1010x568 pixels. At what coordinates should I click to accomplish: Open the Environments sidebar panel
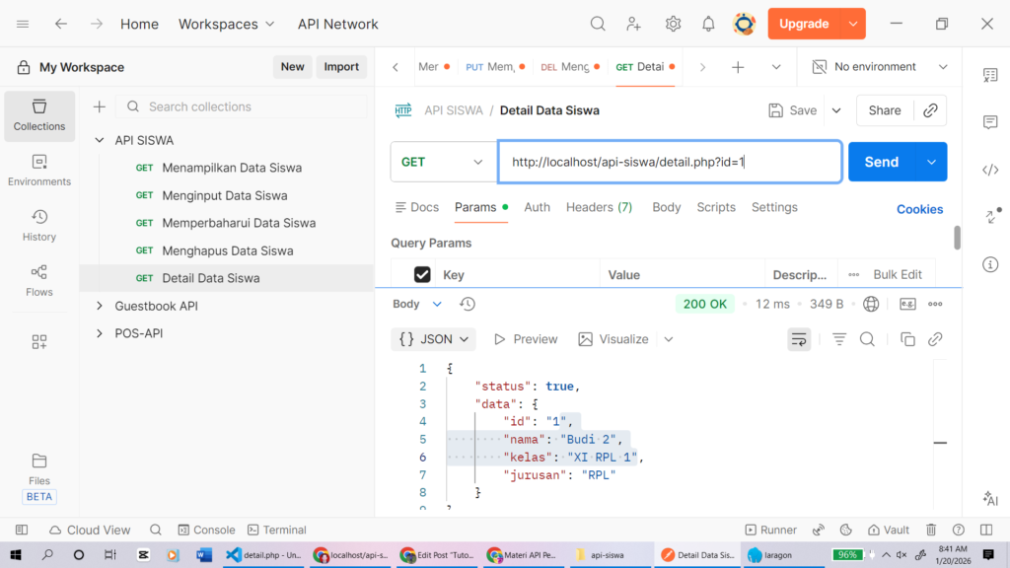tap(39, 170)
